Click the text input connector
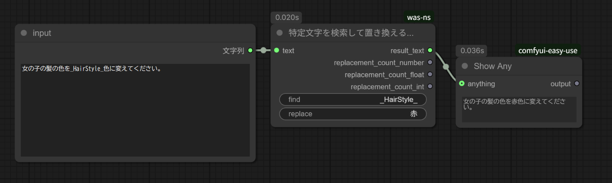This screenshot has width=612, height=183. click(x=277, y=50)
